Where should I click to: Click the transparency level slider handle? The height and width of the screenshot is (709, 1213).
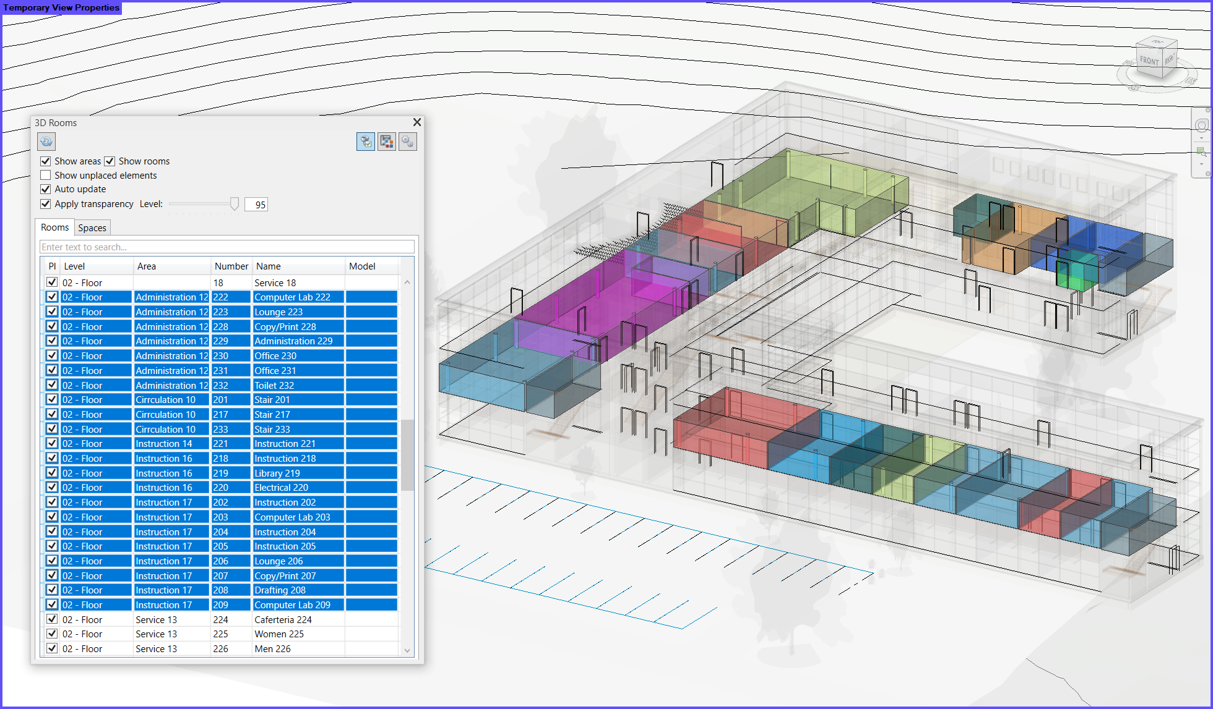click(x=235, y=204)
